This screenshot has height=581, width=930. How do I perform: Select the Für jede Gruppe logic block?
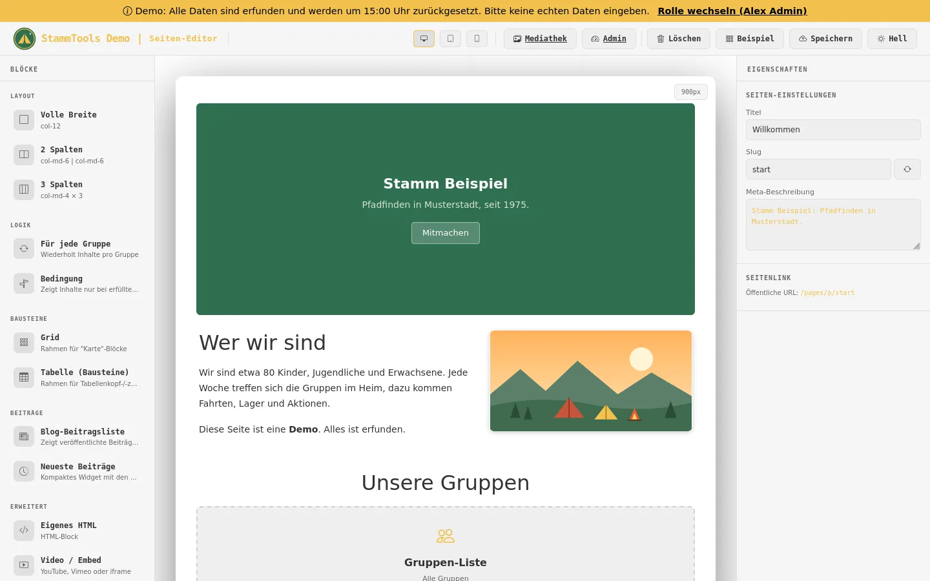pos(77,249)
